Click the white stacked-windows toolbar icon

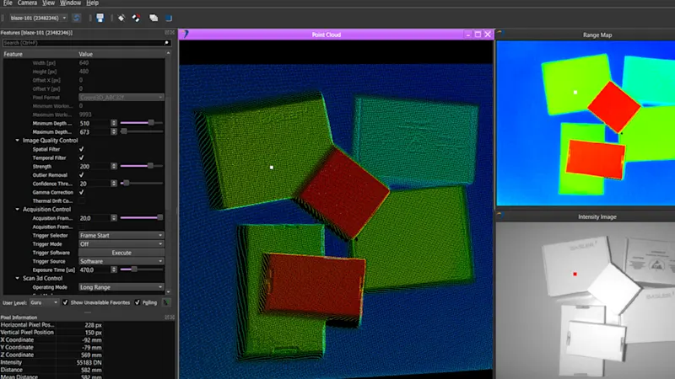(154, 17)
